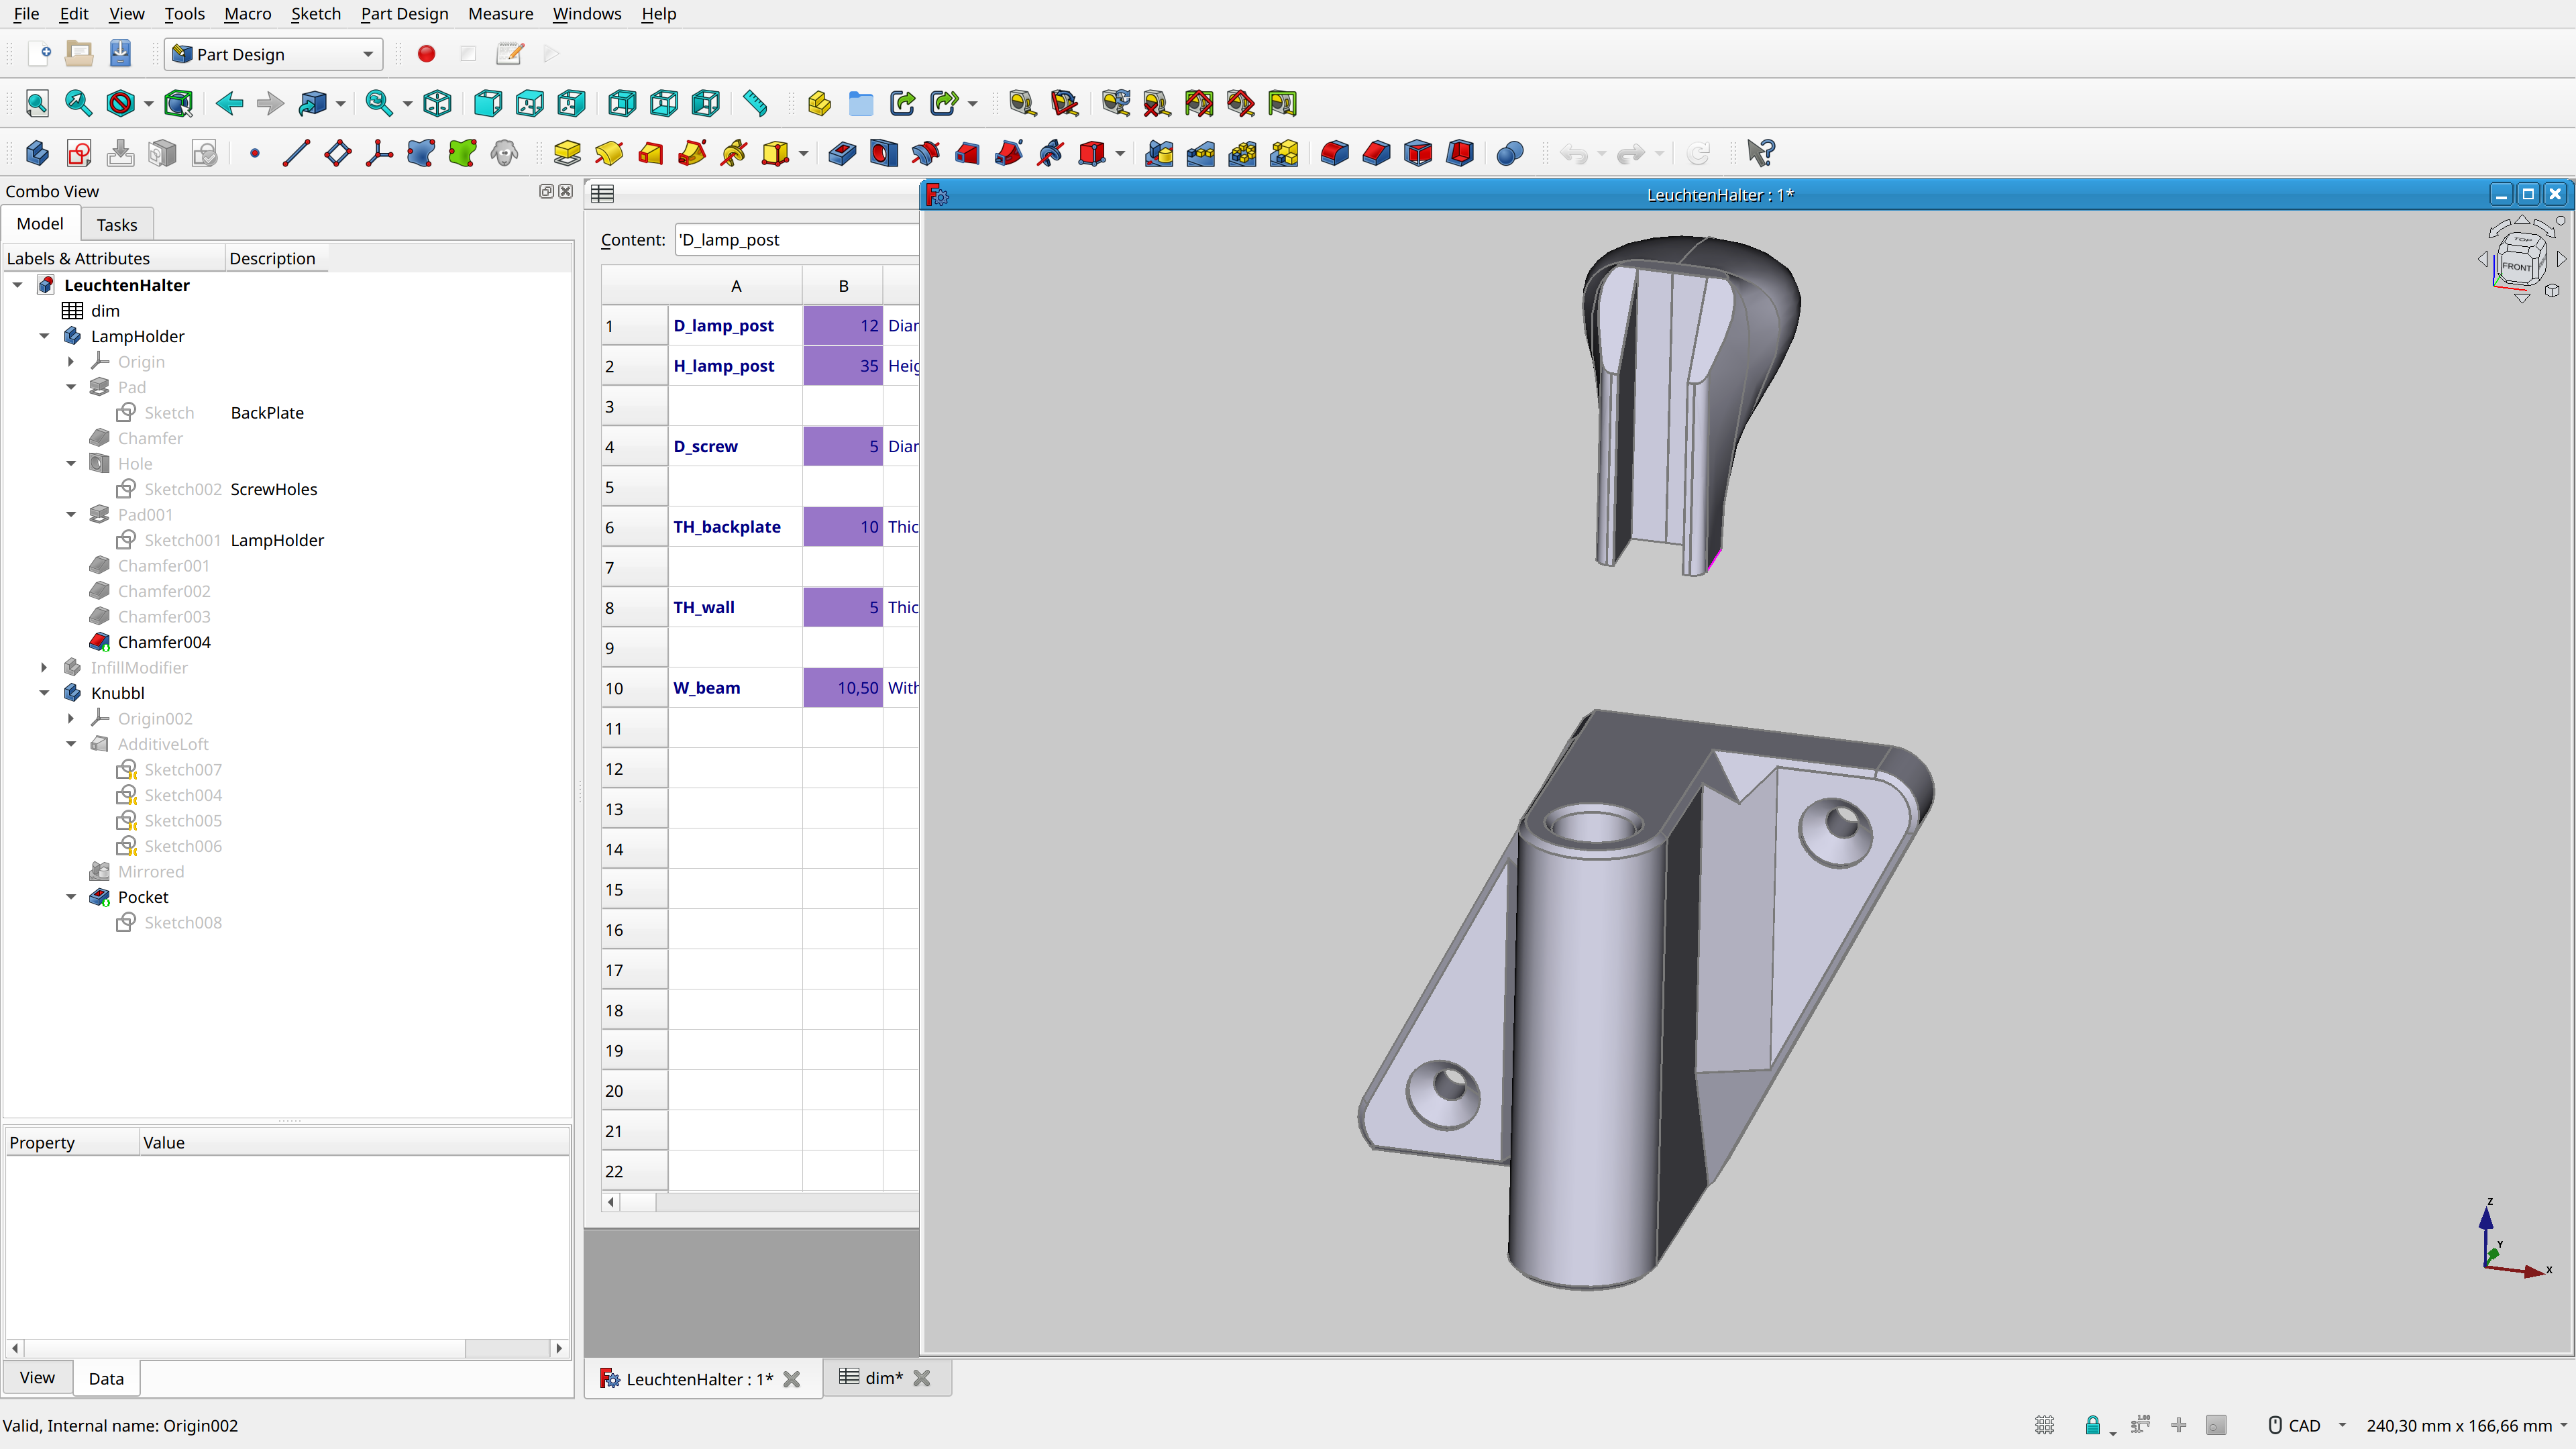Viewport: 2576px width, 1449px height.
Task: Switch to the Tasks tab
Action: [x=116, y=225]
